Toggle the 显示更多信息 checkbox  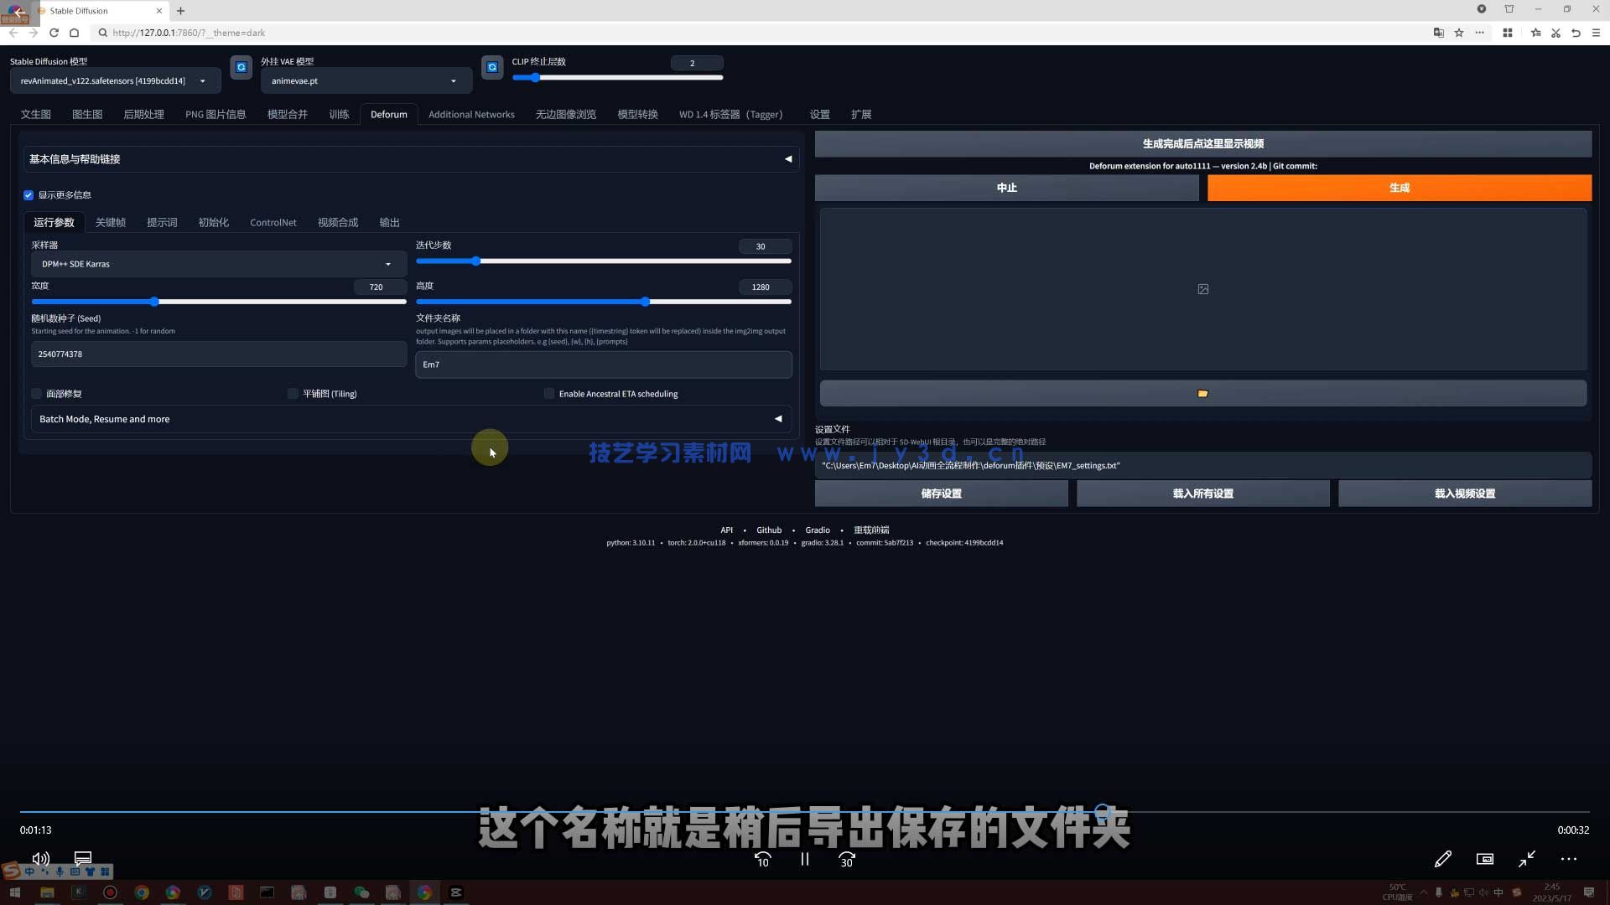point(29,194)
